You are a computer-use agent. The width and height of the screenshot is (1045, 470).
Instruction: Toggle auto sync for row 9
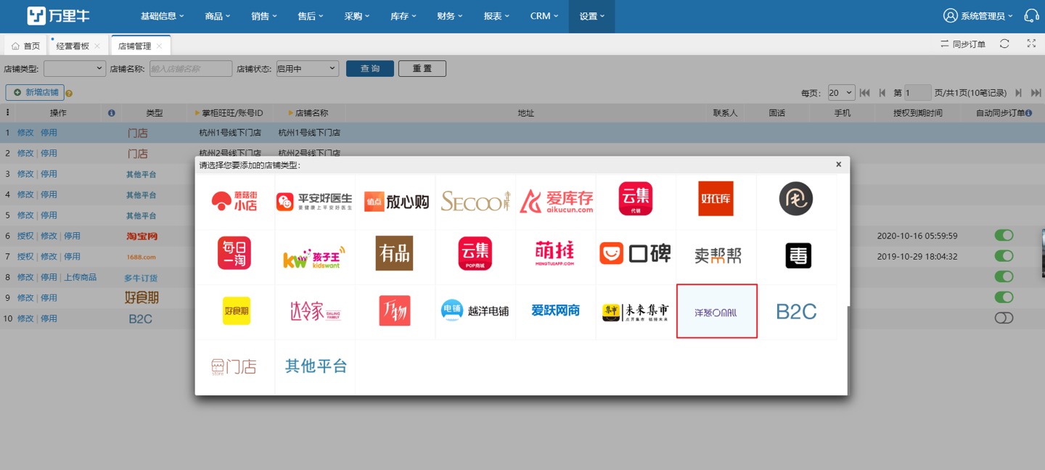click(1004, 297)
